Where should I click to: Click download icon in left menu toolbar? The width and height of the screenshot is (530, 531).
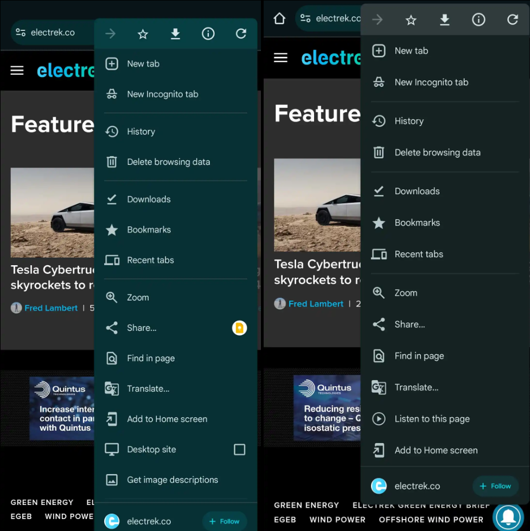(x=175, y=34)
